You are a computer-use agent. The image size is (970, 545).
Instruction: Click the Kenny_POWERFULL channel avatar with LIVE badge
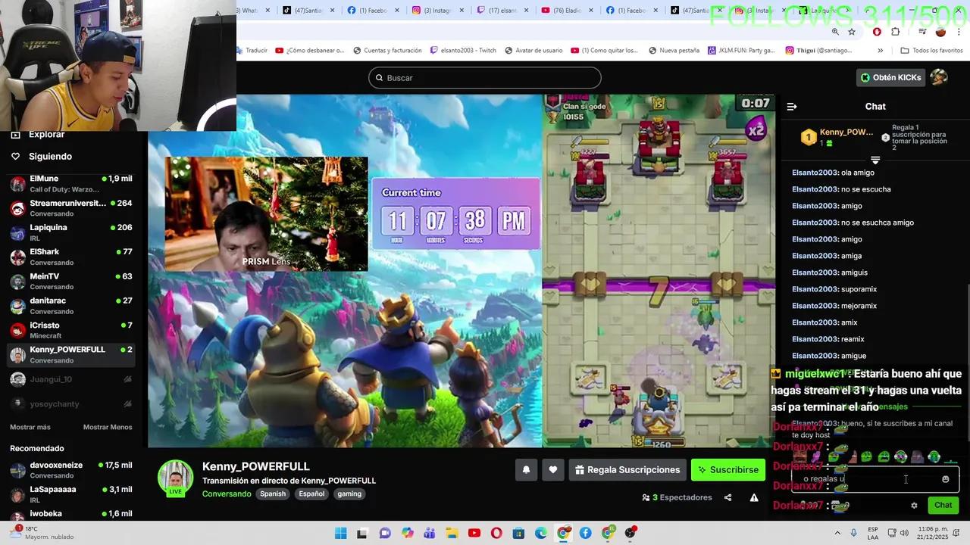pos(175,478)
